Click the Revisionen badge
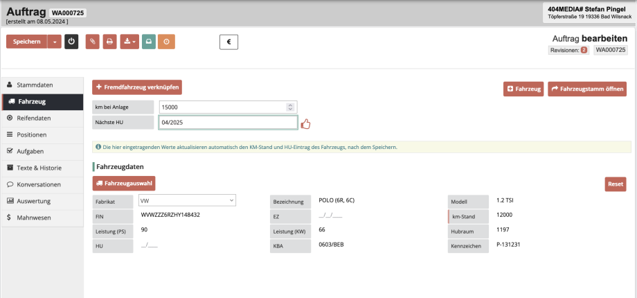This screenshot has height=298, width=637. 568,51
